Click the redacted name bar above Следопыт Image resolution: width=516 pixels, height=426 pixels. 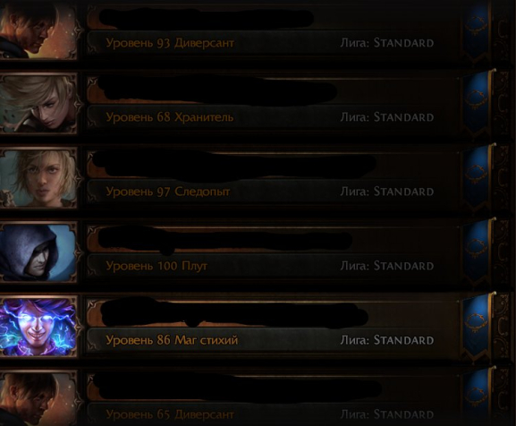234,164
